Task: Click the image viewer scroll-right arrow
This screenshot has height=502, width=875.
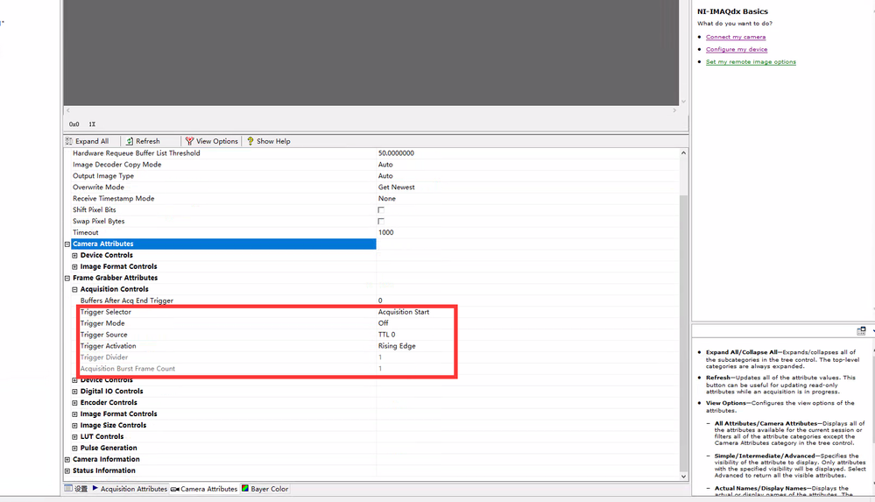Action: pyautogui.click(x=674, y=110)
